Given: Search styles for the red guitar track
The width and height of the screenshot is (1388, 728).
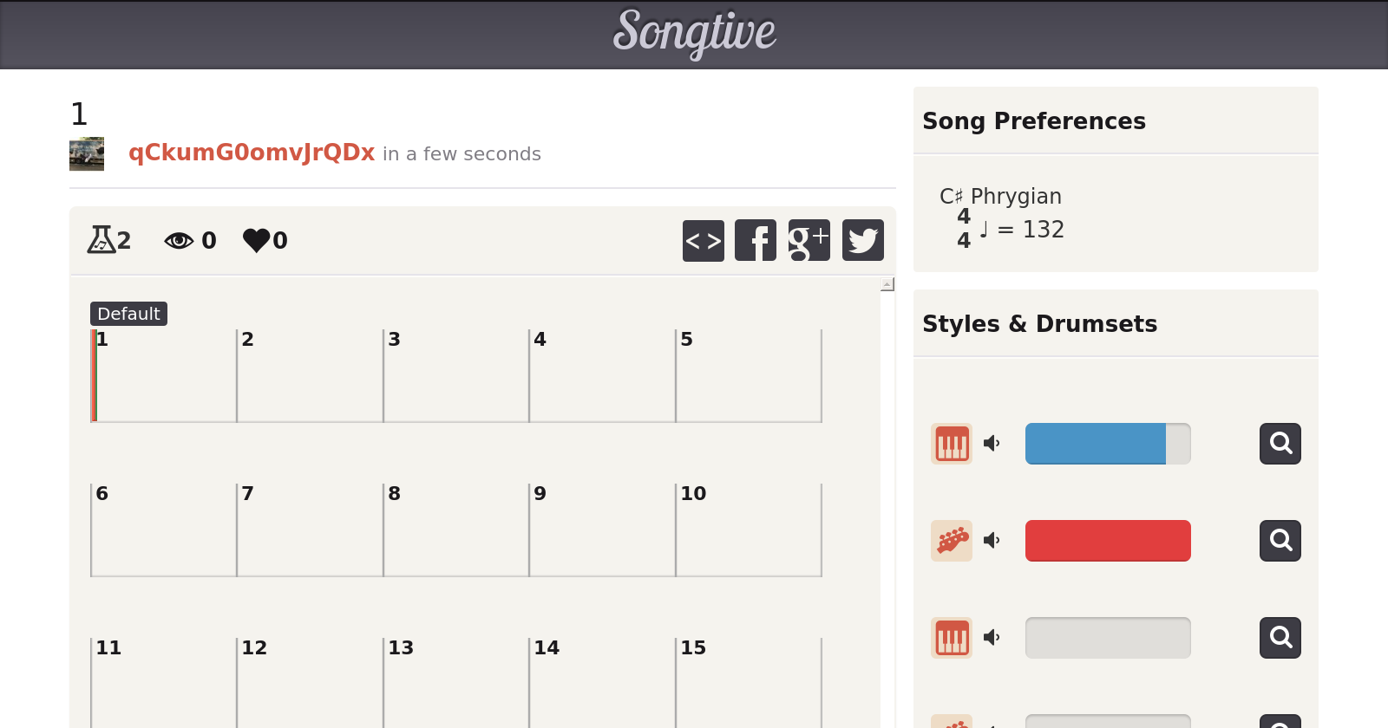Looking at the screenshot, I should tap(1280, 541).
